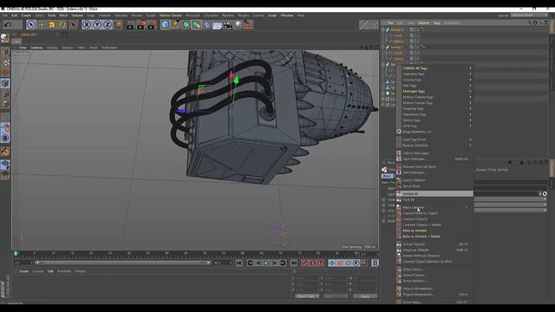Screen dimensions: 555x312
Task: Select the Move tool
Action: [x=42, y=24]
